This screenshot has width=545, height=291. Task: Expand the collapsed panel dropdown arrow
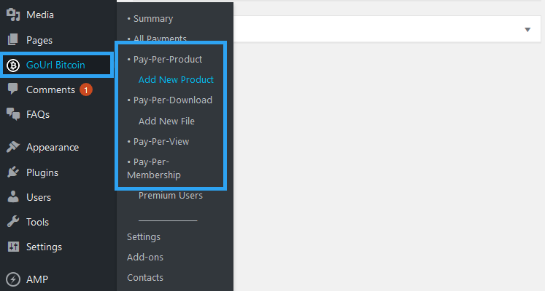[x=527, y=29]
